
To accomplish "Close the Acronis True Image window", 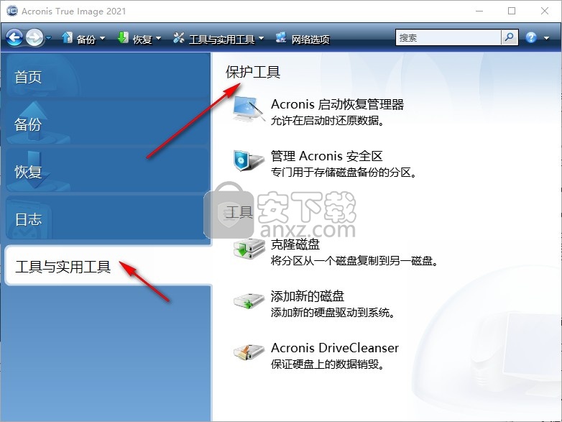I will [545, 11].
